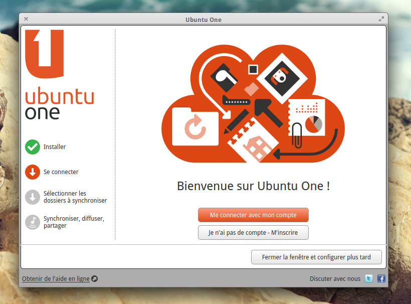Click the gray folder sync step icon

[x=33, y=197]
